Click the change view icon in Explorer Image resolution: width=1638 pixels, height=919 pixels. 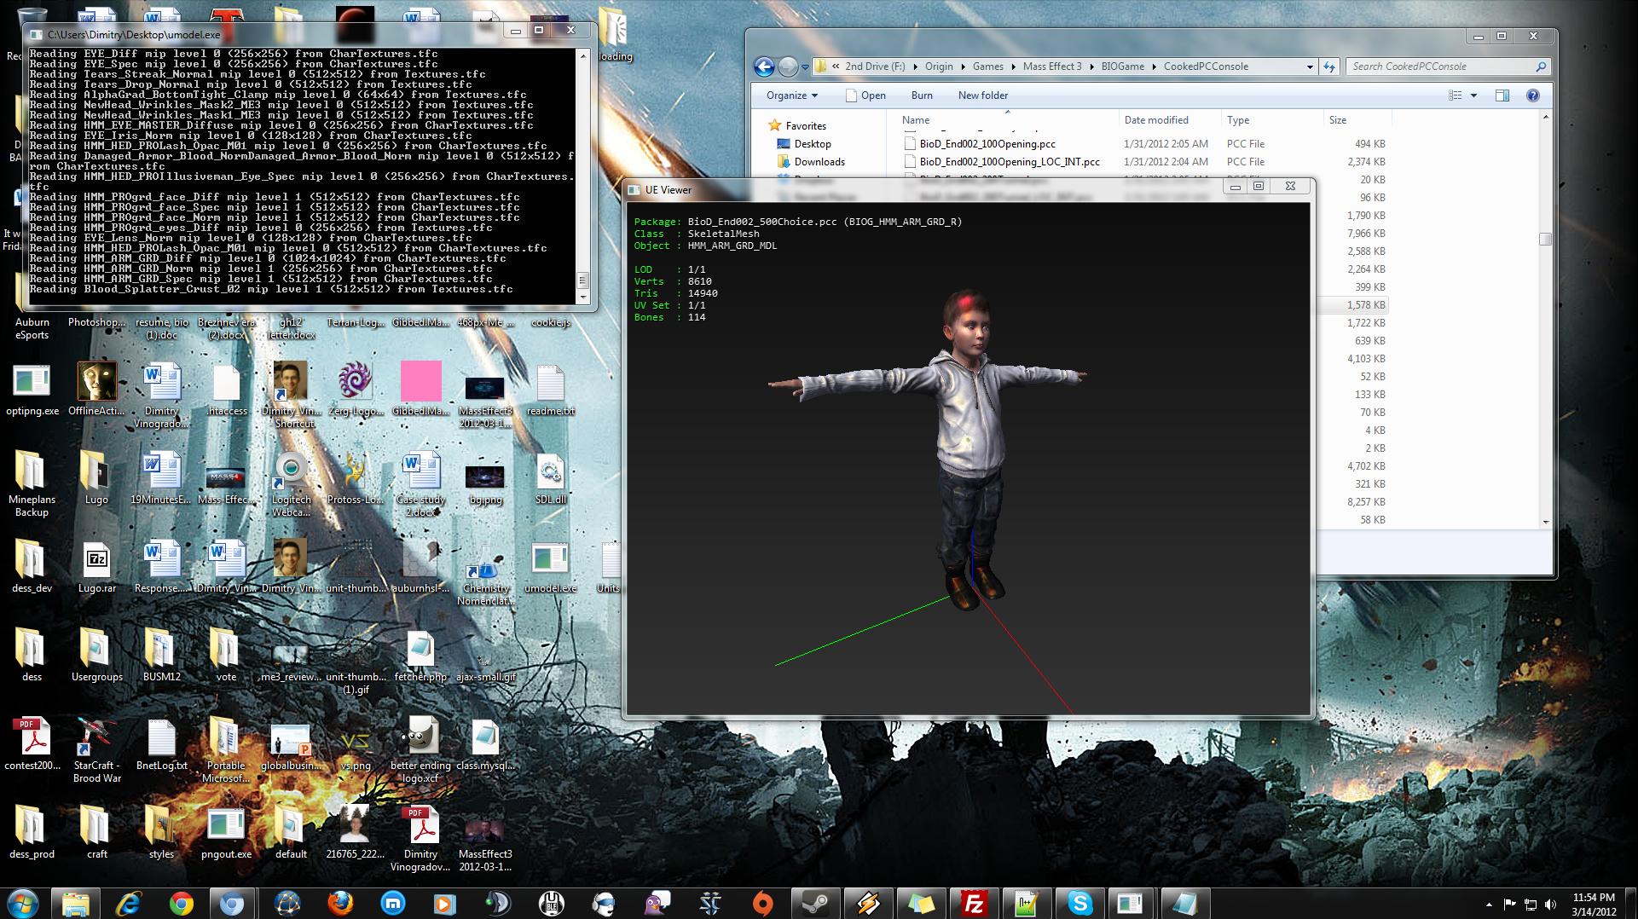(x=1456, y=95)
